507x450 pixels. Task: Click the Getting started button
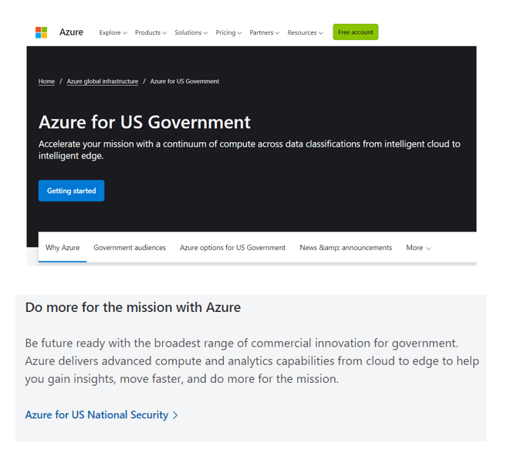pyautogui.click(x=72, y=191)
